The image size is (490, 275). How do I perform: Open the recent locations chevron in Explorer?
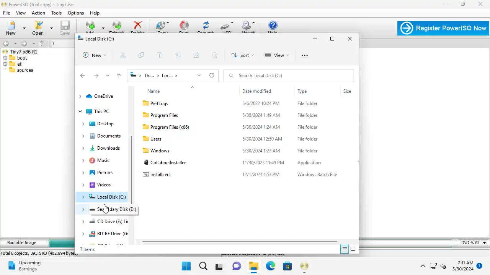click(x=108, y=76)
